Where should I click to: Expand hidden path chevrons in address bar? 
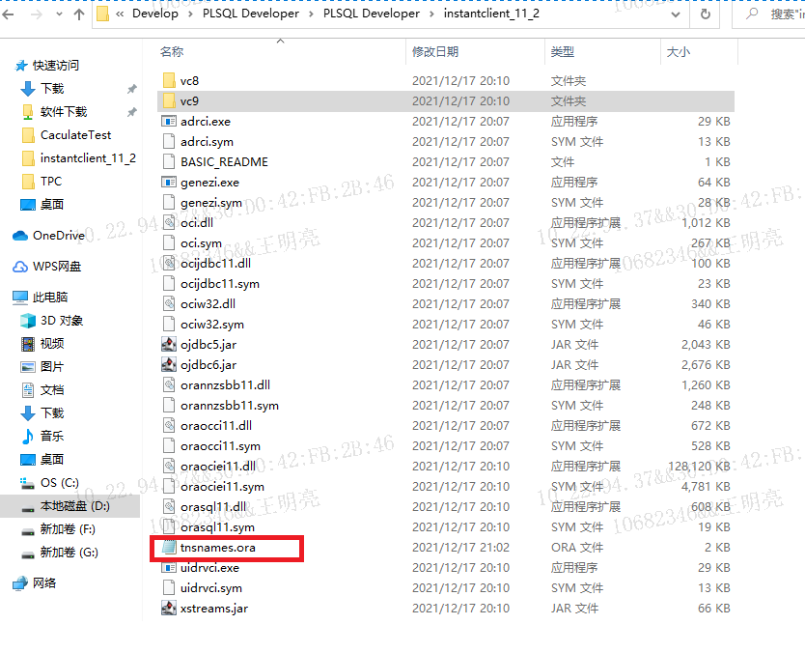[120, 14]
